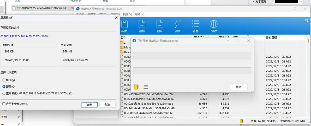Image resolution: width=311 pixels, height=126 pixels.
Task: Click file icon of 00c88ddef3444c843935feddbfbfb11c
Action: [x=122, y=113]
